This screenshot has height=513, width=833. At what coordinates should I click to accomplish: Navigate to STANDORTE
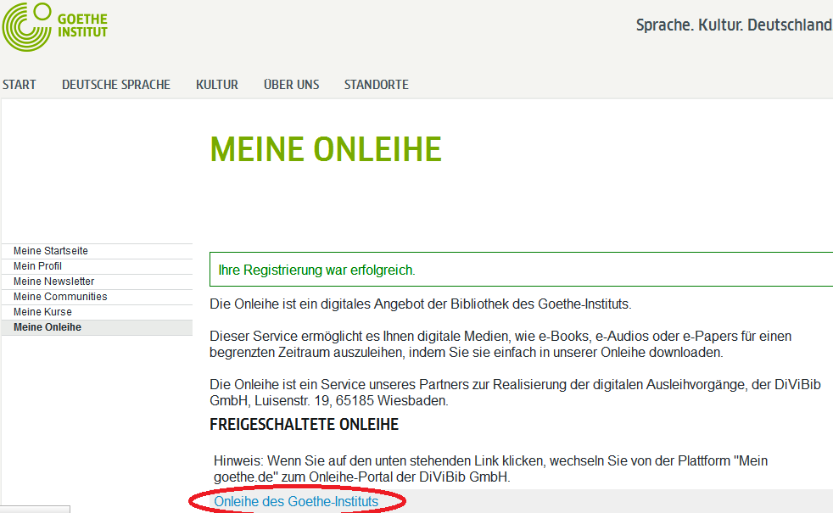click(x=376, y=85)
